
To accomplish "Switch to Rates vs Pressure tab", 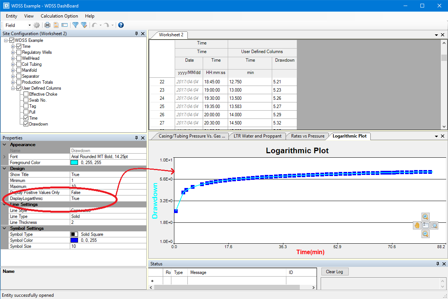I will (308, 136).
